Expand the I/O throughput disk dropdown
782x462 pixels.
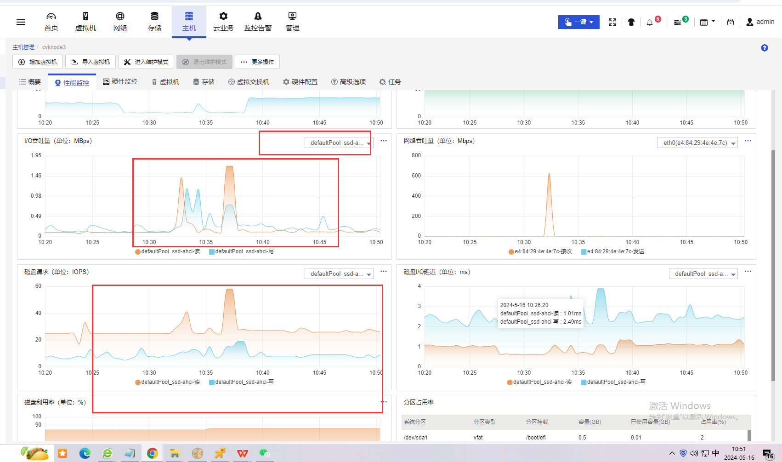(x=339, y=143)
